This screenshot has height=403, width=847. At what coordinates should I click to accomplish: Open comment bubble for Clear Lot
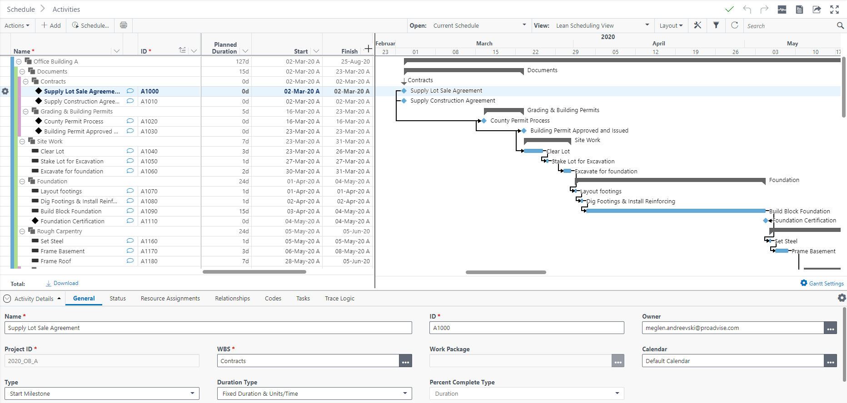click(130, 151)
